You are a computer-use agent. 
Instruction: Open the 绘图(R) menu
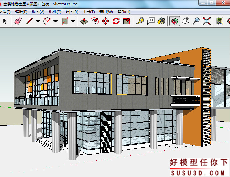click(72, 12)
